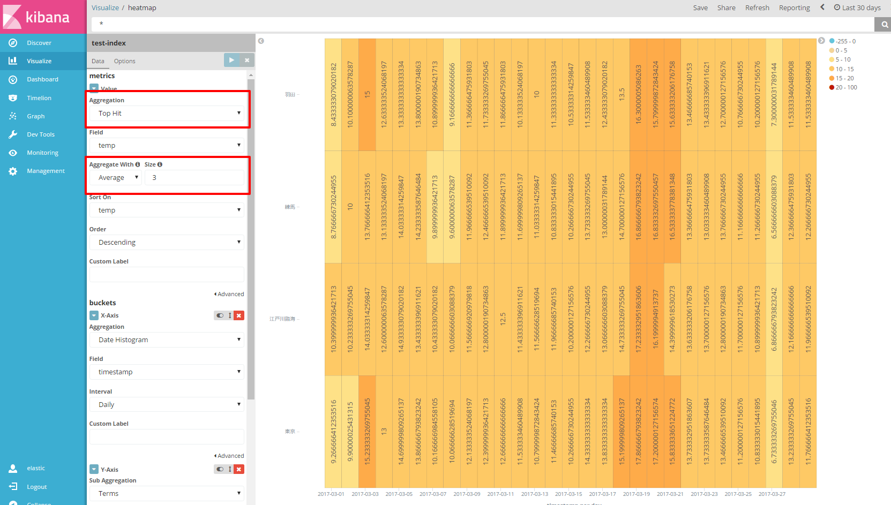Disable the X-Axis bucket toggle
Screen dimensions: 891x505
point(220,315)
